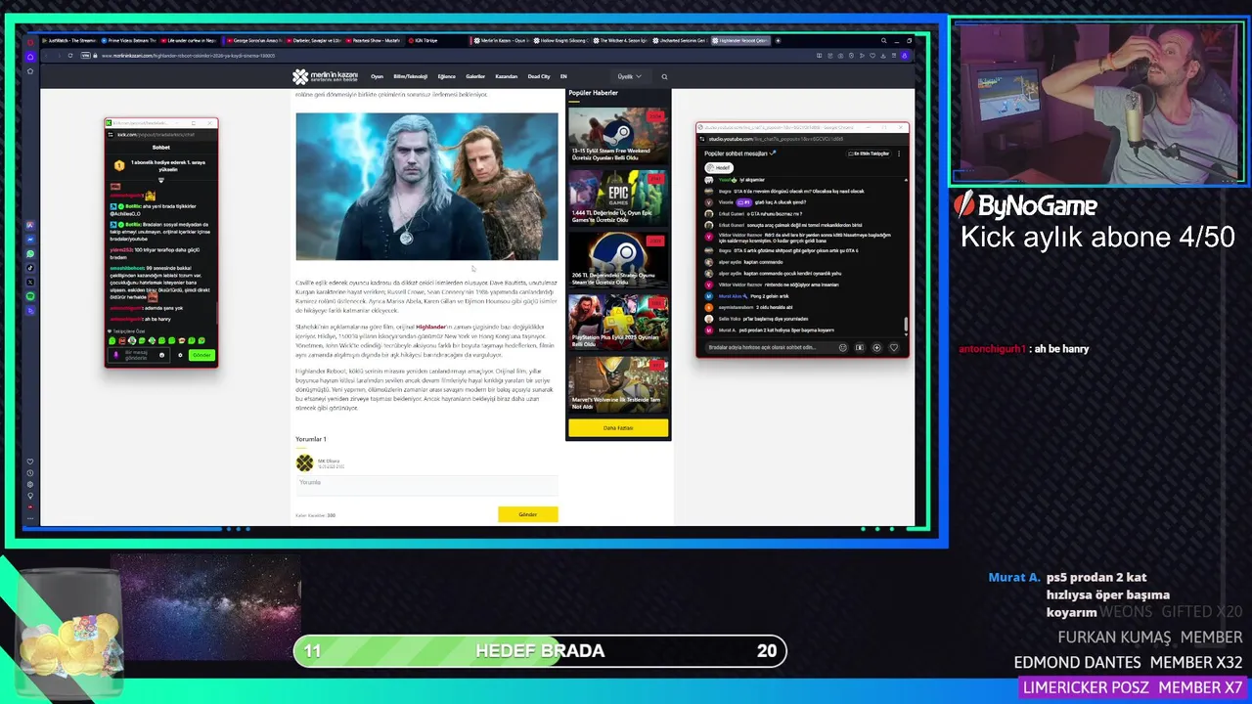Viewport: 1252px width, 704px height.
Task: Open a new browser tab with plus button
Action: click(x=778, y=41)
